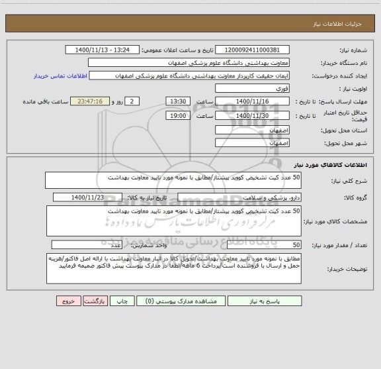Image resolution: width=381 pixels, height=369 pixels.
Task: Click the چاپ print button
Action: [122, 301]
